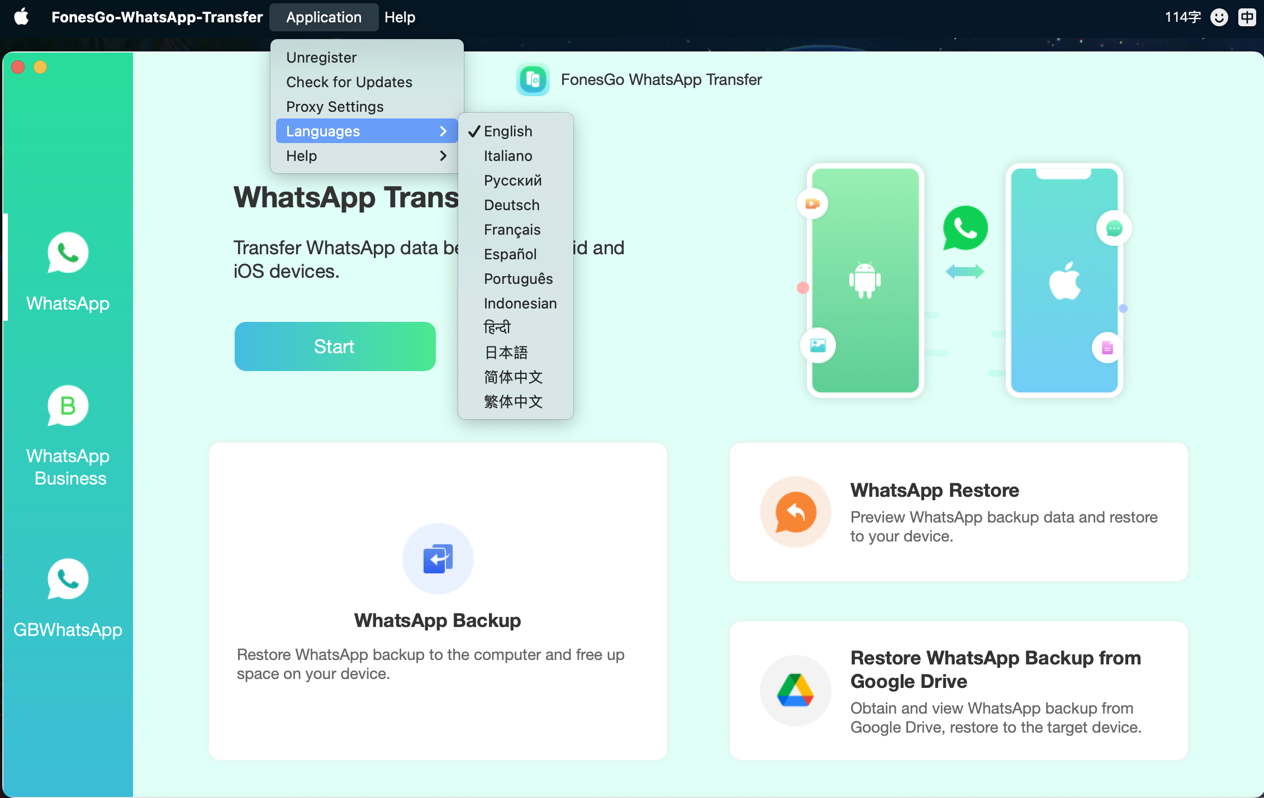This screenshot has width=1264, height=798.
Task: Open the Application menu
Action: click(324, 17)
